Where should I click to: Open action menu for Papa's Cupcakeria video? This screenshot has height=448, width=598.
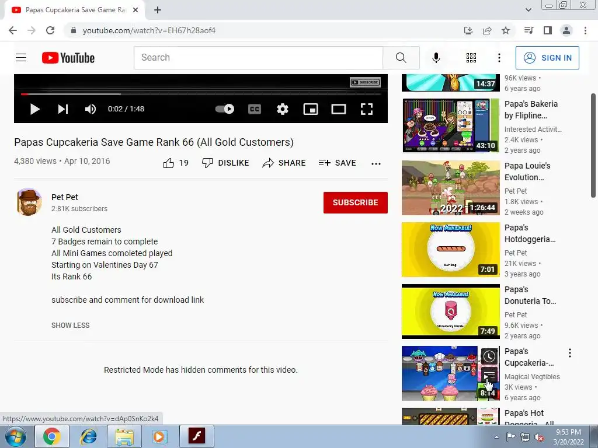pos(570,353)
